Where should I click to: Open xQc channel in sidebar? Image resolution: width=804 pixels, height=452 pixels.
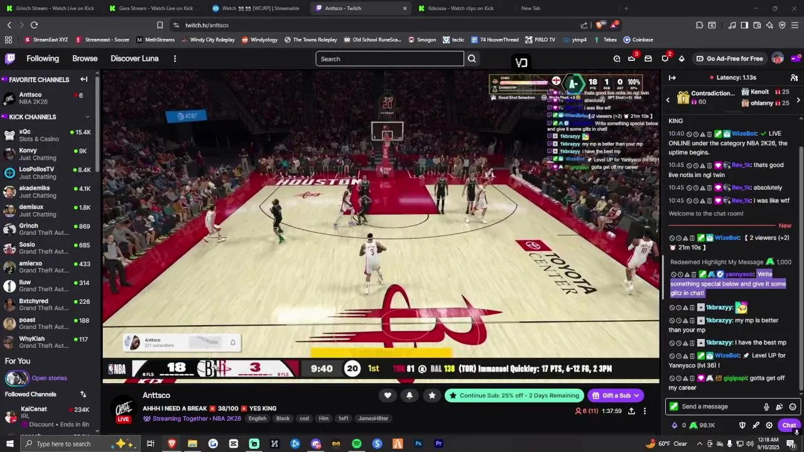tap(48, 136)
